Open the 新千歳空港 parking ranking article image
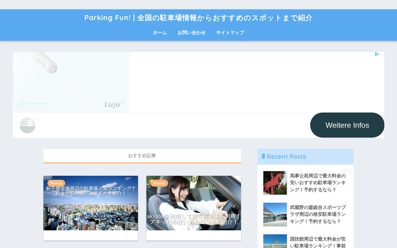This screenshot has width=397, height=248. pos(91,203)
